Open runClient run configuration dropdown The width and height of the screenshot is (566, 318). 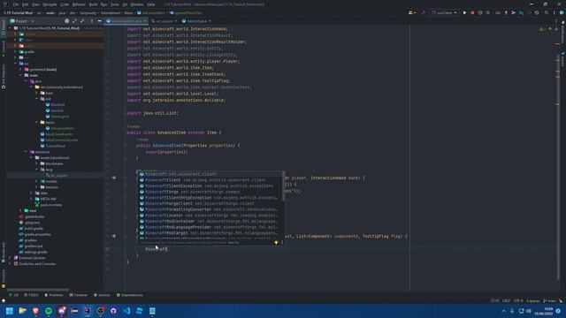tap(444, 12)
